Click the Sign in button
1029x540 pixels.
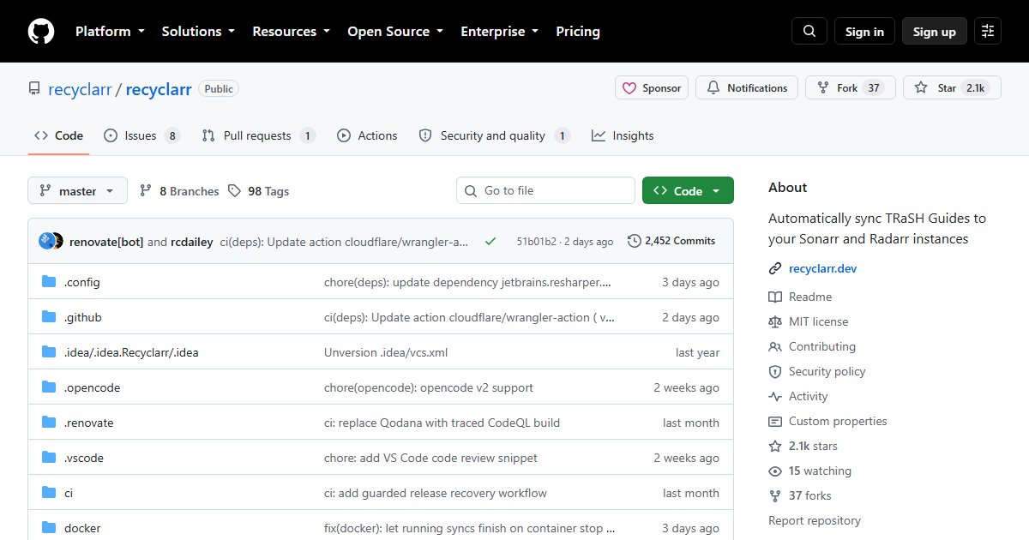point(864,32)
